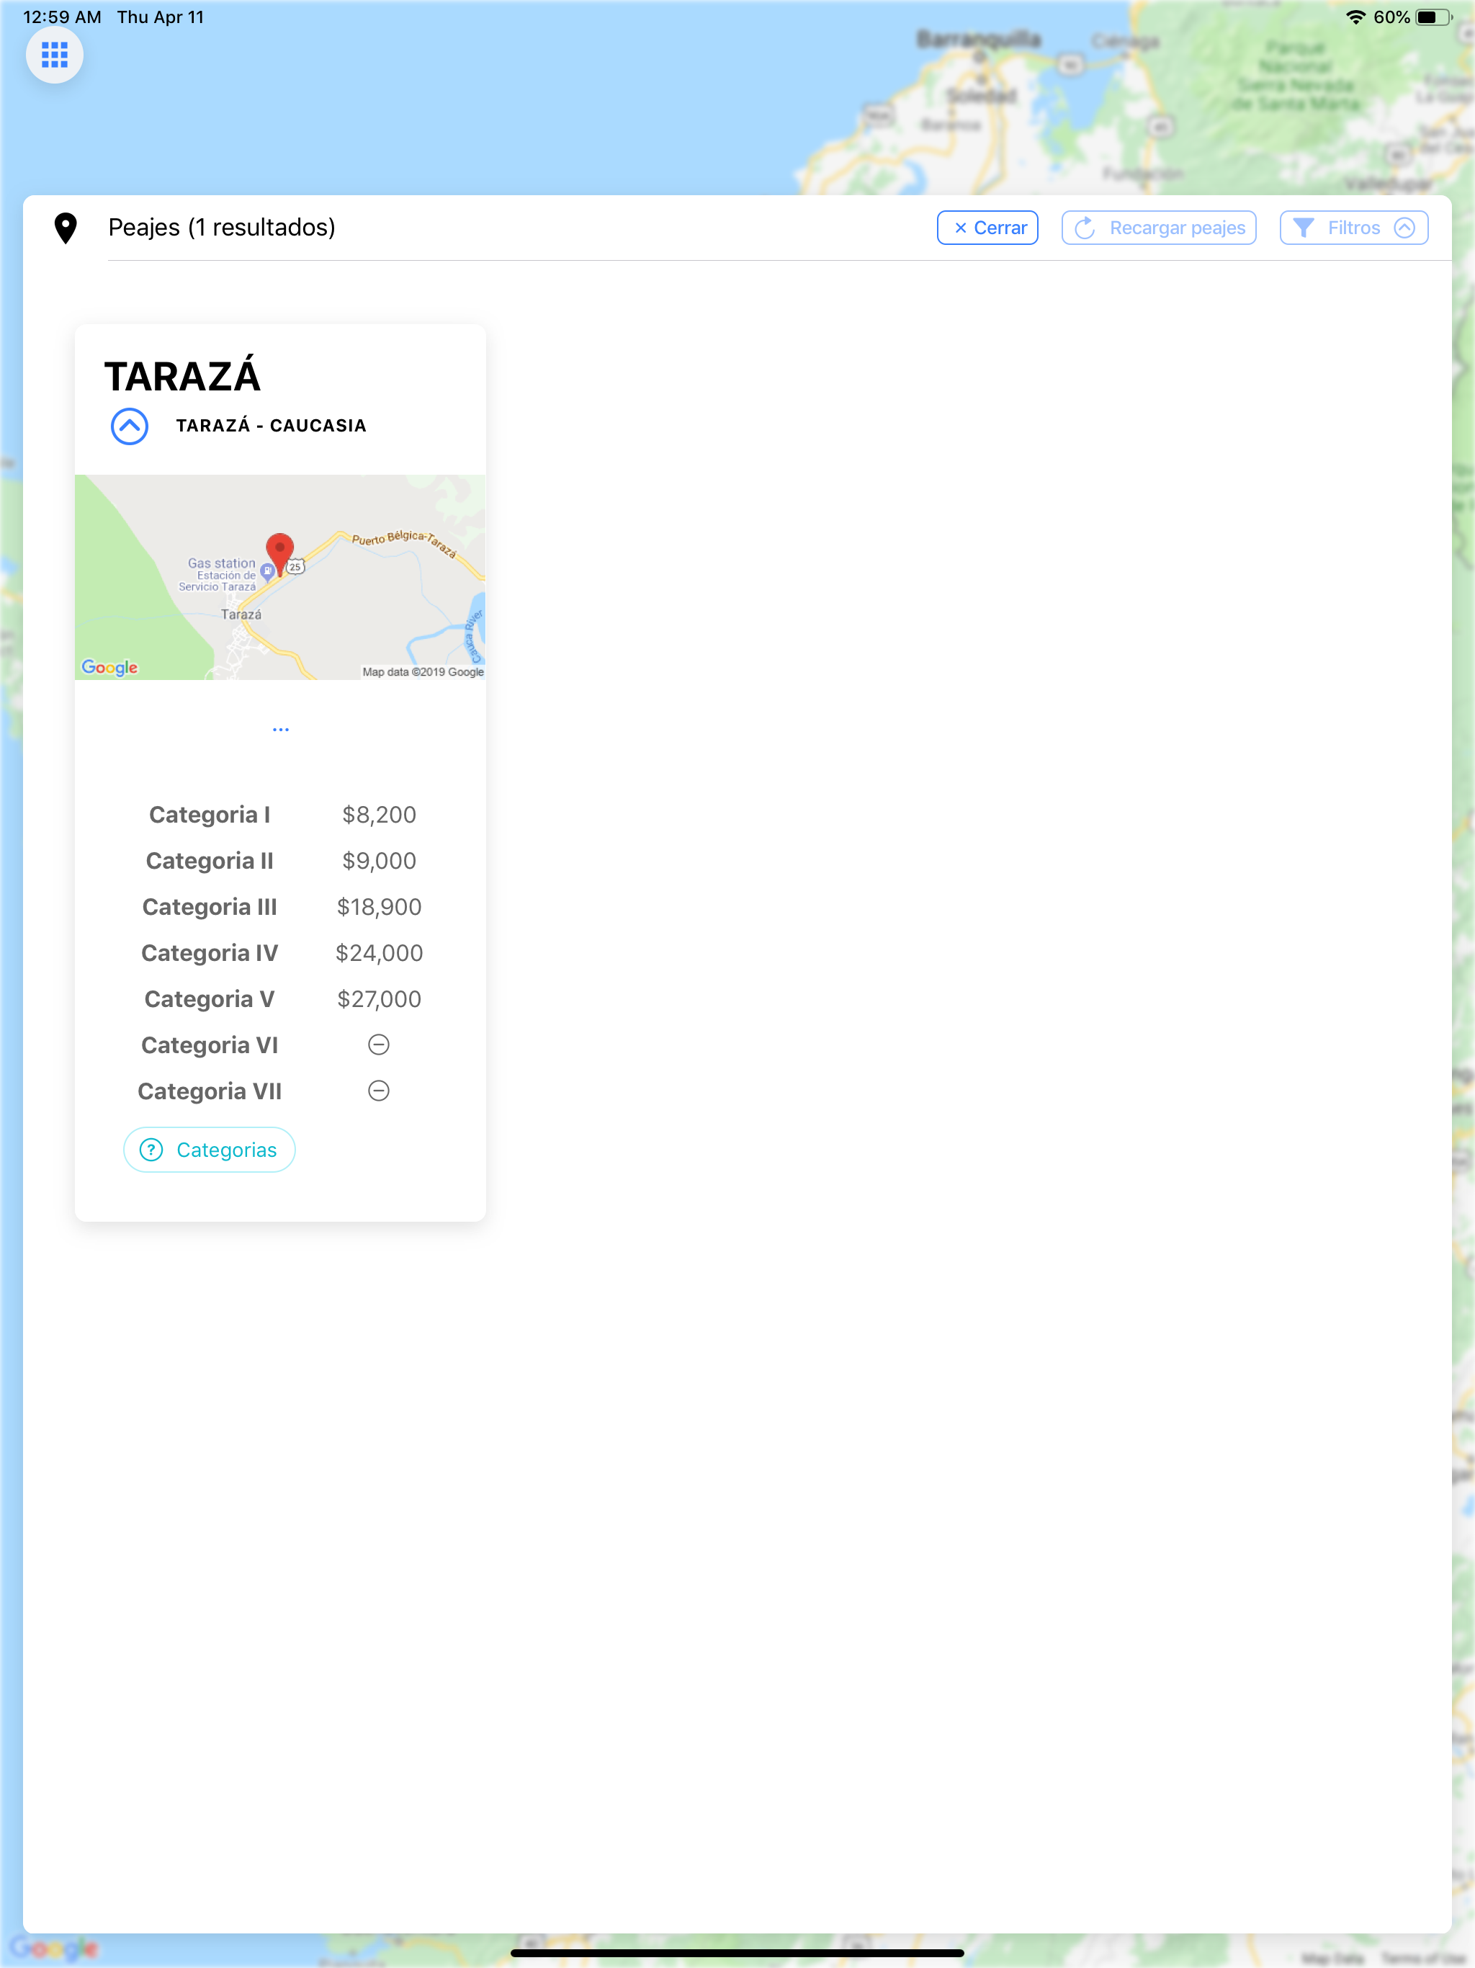The width and height of the screenshot is (1475, 1968).
Task: Click 'Categoria V' row label
Action: point(210,999)
